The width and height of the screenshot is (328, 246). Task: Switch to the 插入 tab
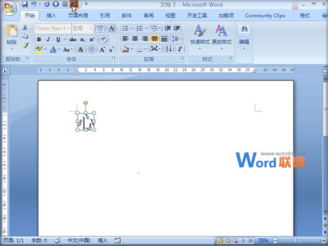(51, 15)
